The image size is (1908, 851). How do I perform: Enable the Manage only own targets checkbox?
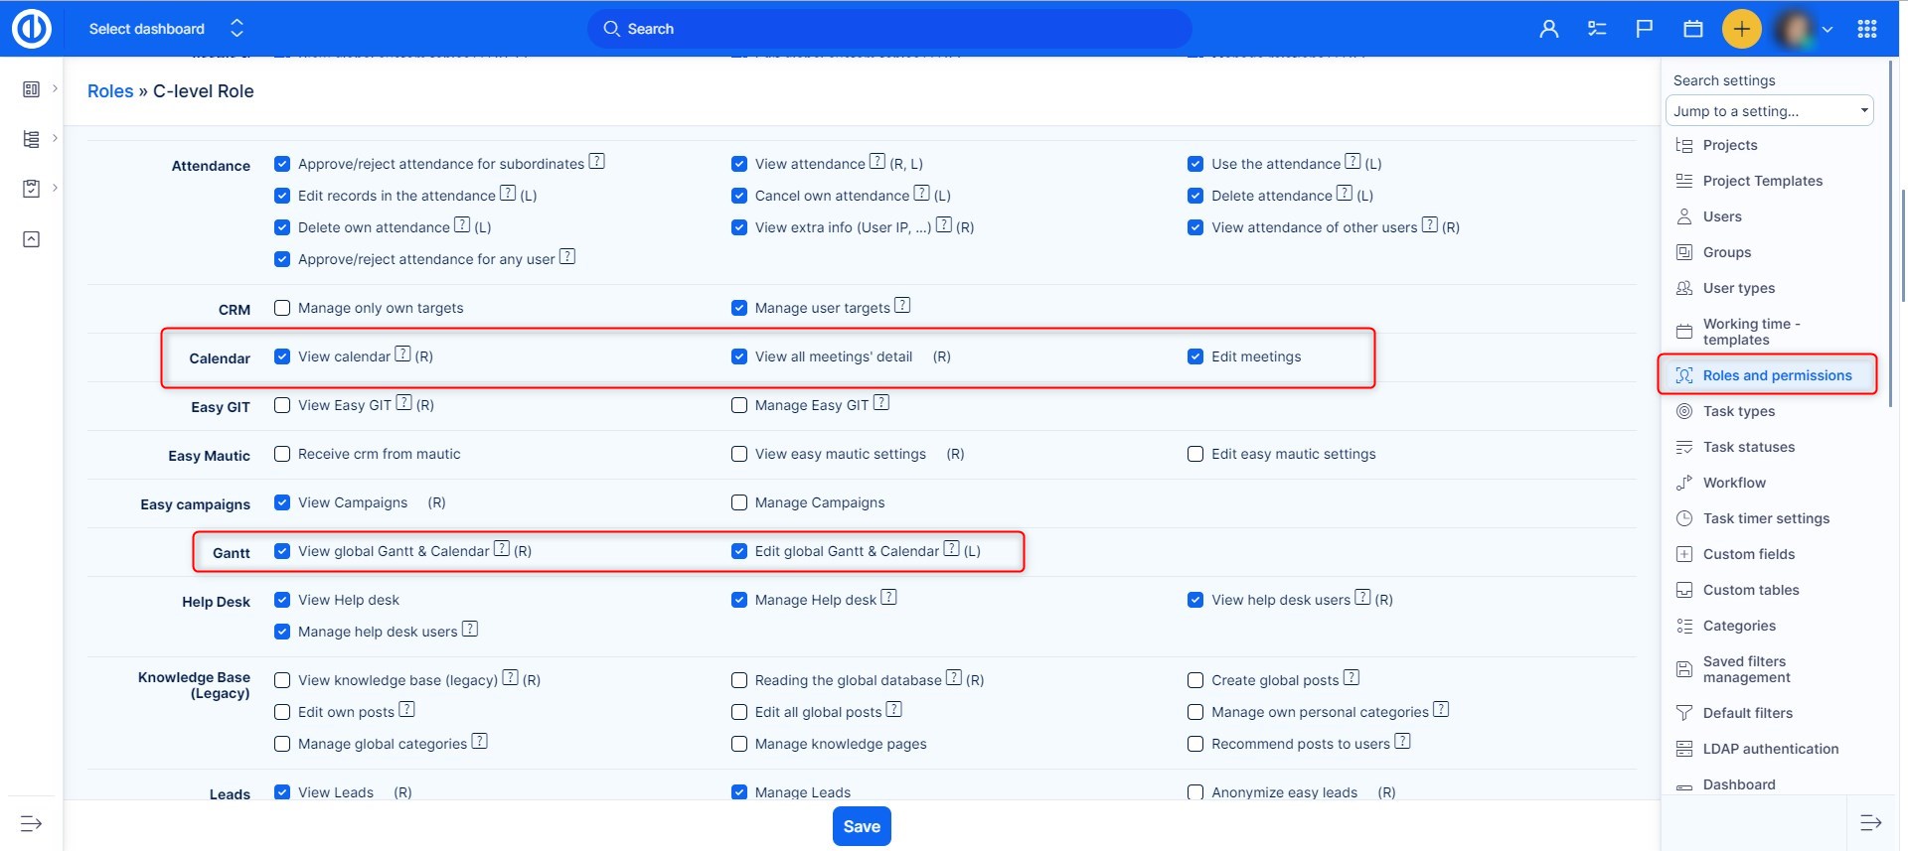pos(282,308)
